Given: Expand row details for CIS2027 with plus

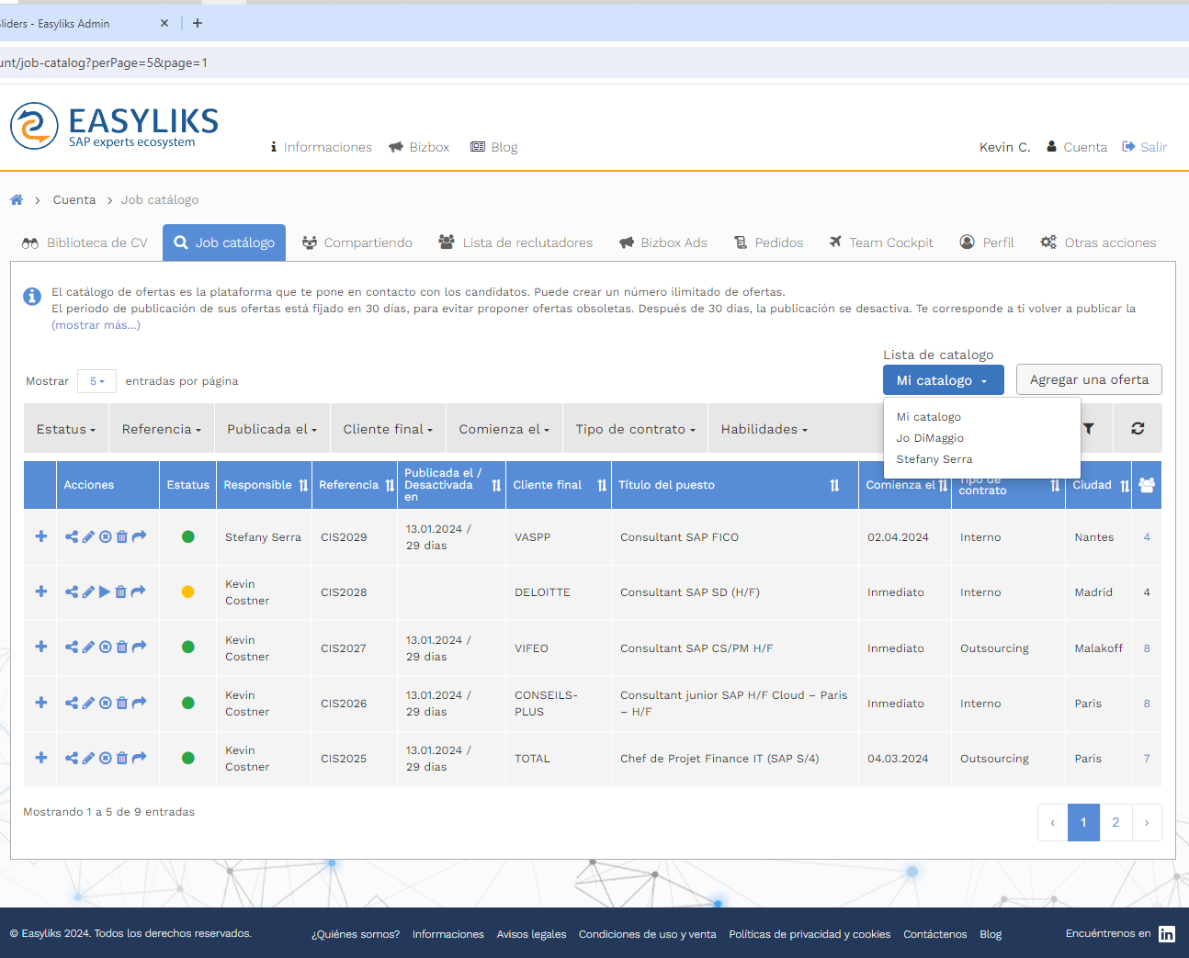Looking at the screenshot, I should click(x=40, y=647).
